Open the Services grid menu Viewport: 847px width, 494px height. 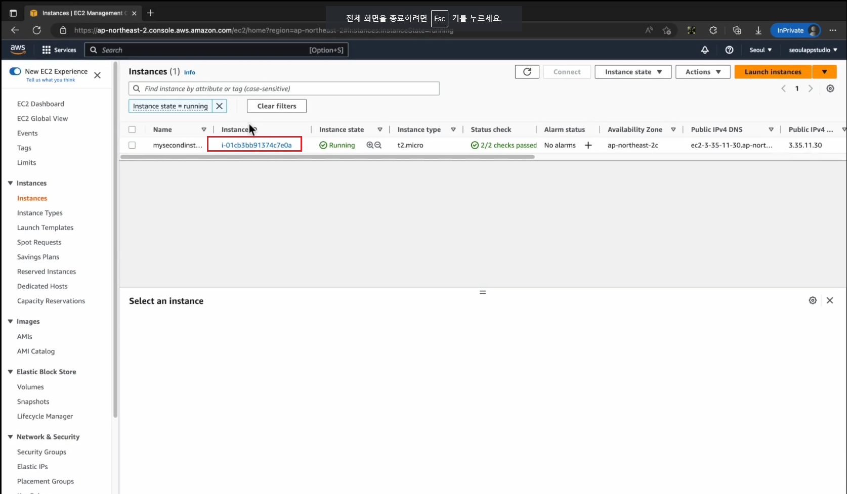[59, 50]
